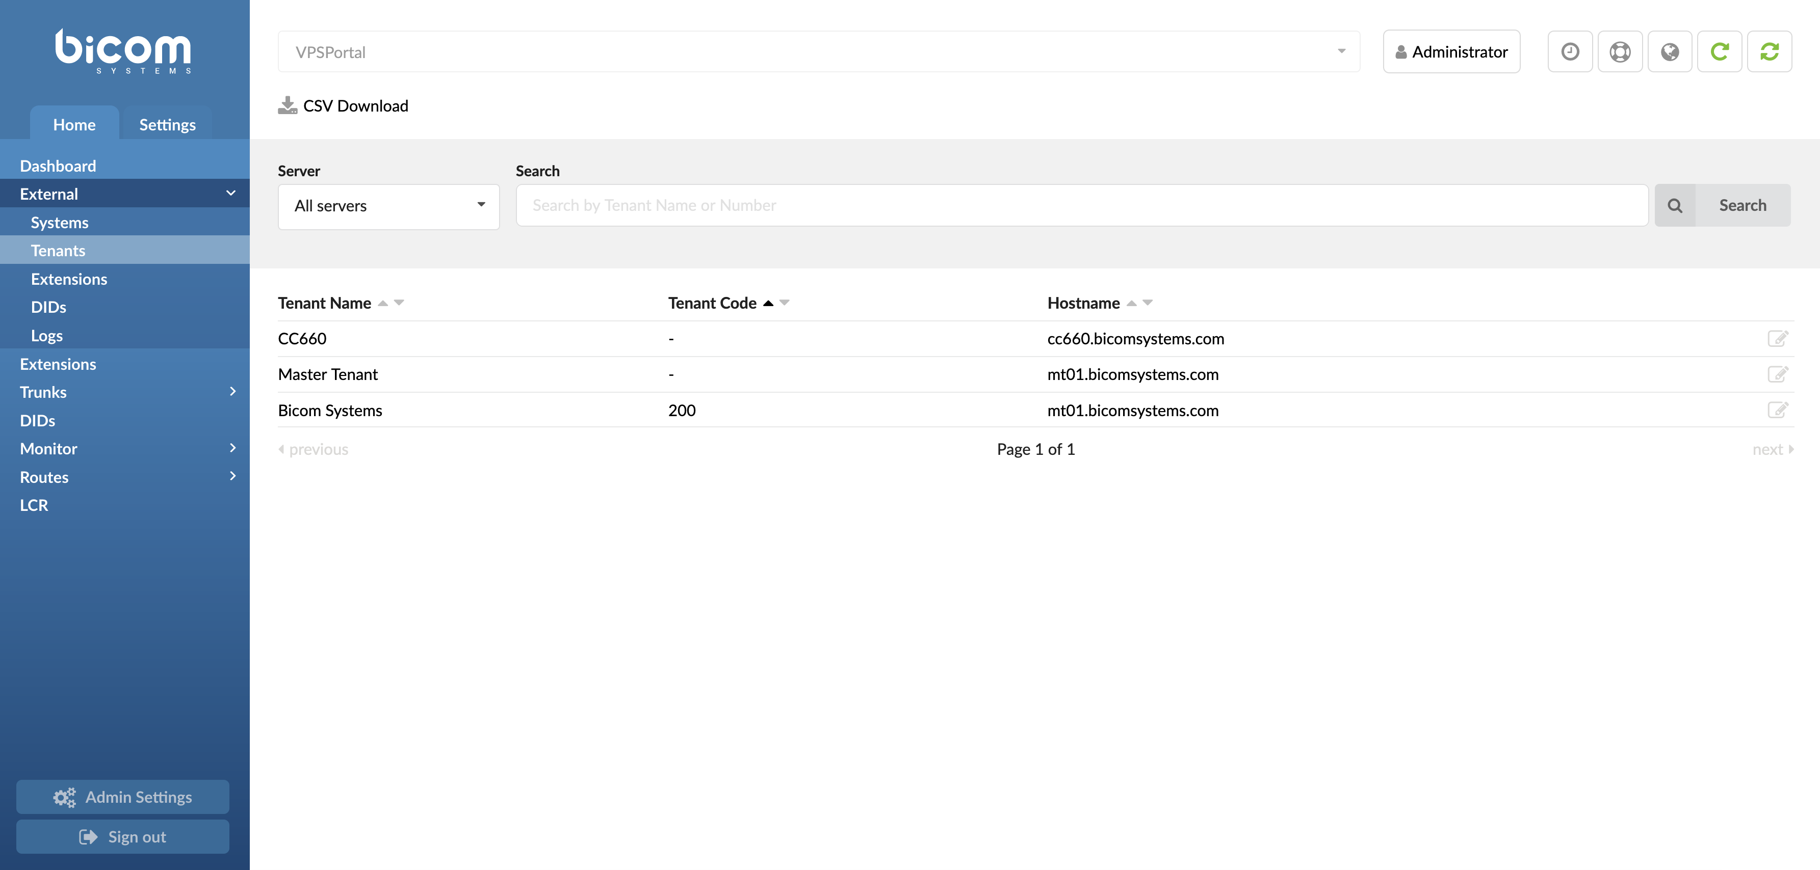
Task: Click the CC660 tenant name
Action: pyautogui.click(x=302, y=338)
